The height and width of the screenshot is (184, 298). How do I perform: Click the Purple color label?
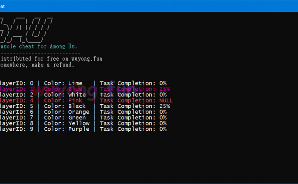pos(79,129)
